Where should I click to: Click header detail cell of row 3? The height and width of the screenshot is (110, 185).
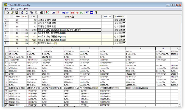(x=120, y=26)
